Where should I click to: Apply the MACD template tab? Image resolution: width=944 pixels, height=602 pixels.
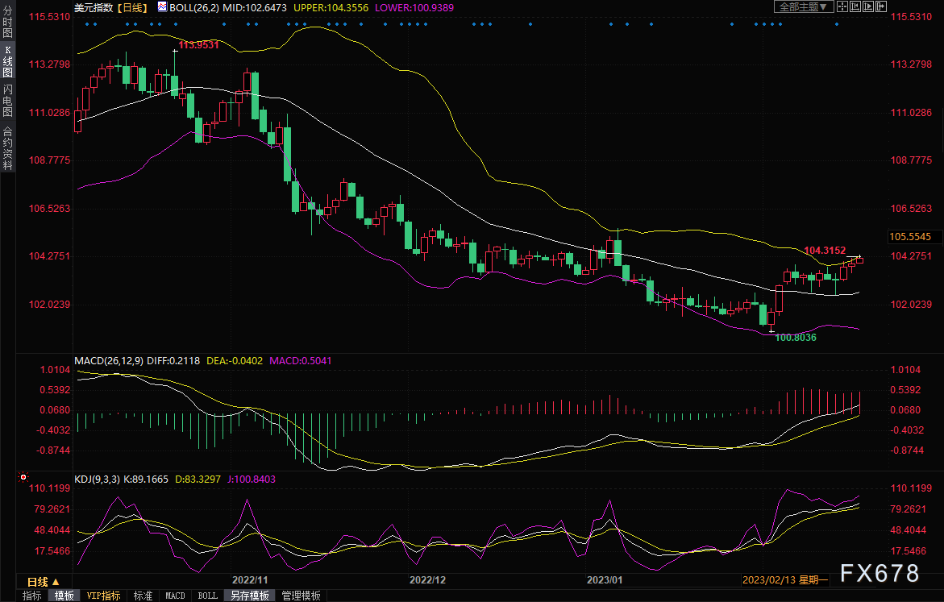pyautogui.click(x=175, y=596)
